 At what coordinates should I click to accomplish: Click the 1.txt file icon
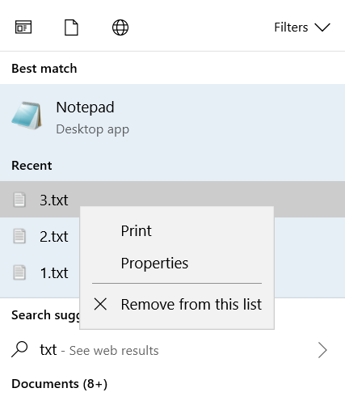pyautogui.click(x=19, y=272)
